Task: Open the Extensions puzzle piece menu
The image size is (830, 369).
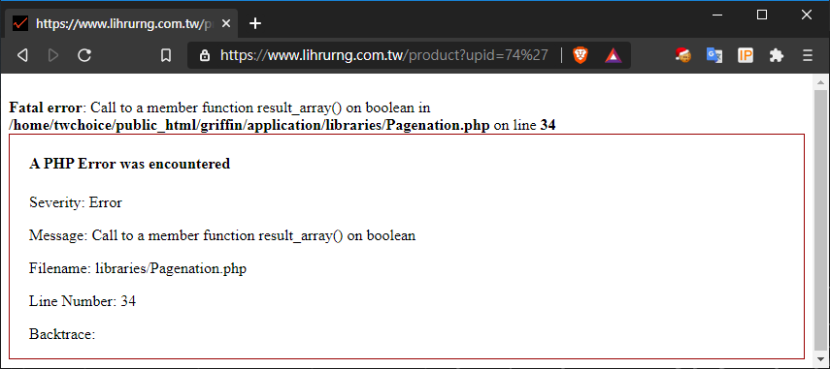Action: 777,55
